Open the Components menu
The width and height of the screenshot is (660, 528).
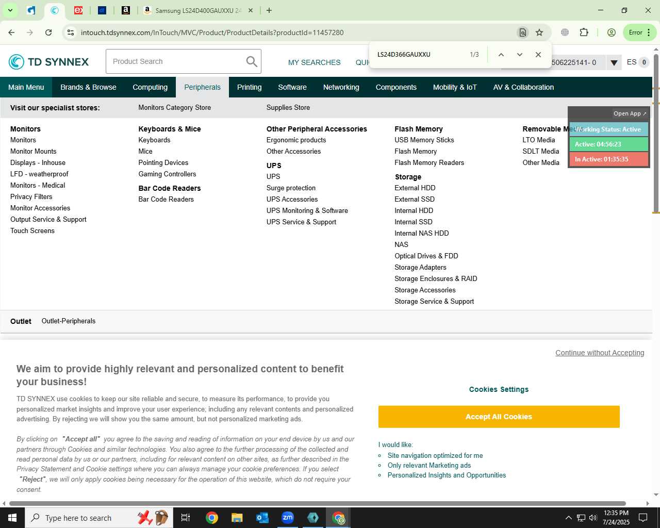(396, 87)
